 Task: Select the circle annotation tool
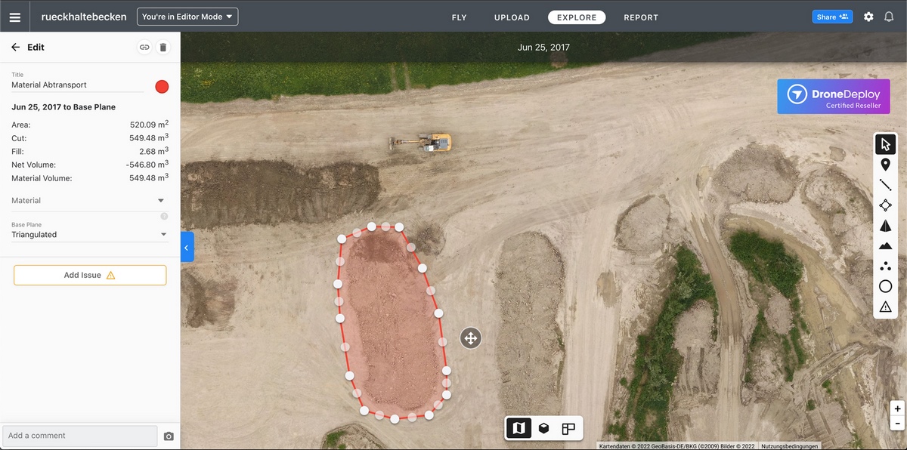pyautogui.click(x=885, y=286)
